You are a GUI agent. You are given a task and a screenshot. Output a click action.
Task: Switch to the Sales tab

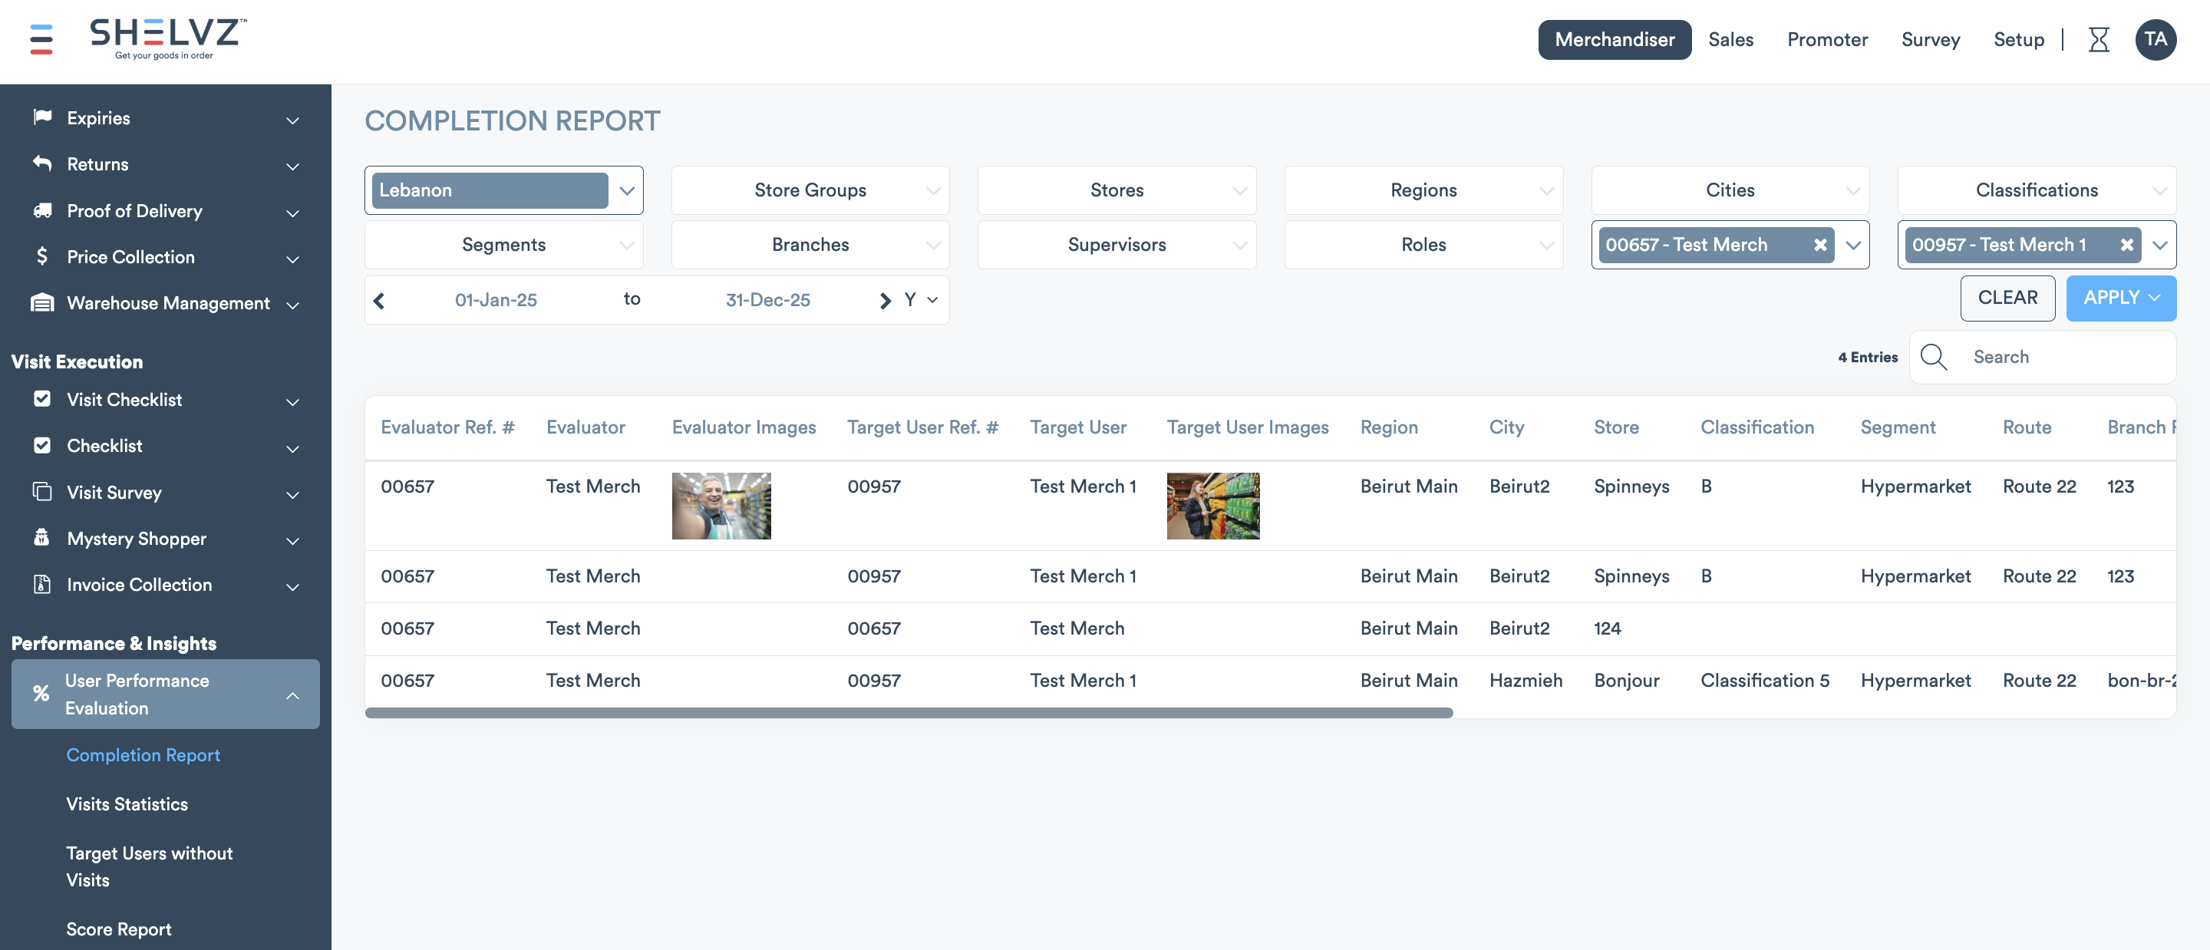click(1730, 39)
